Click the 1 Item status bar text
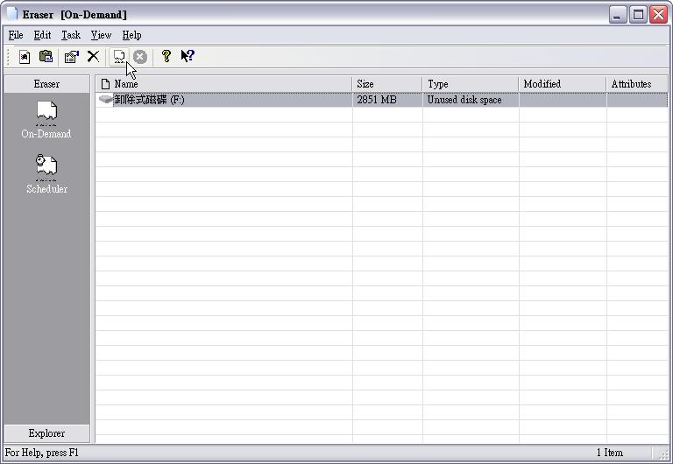 (x=610, y=453)
